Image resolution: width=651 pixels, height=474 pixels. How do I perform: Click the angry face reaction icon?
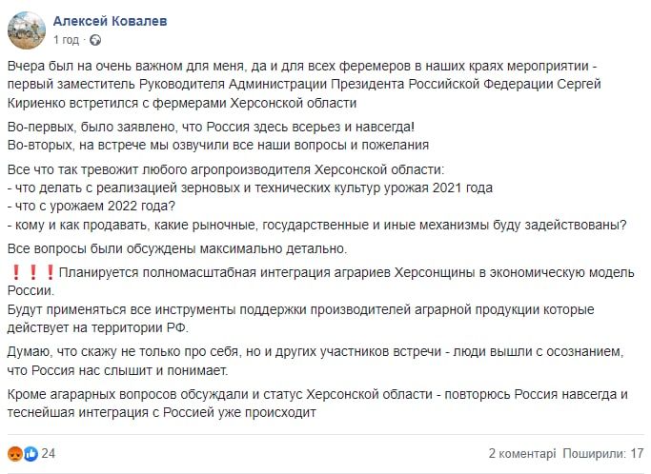pos(15,452)
